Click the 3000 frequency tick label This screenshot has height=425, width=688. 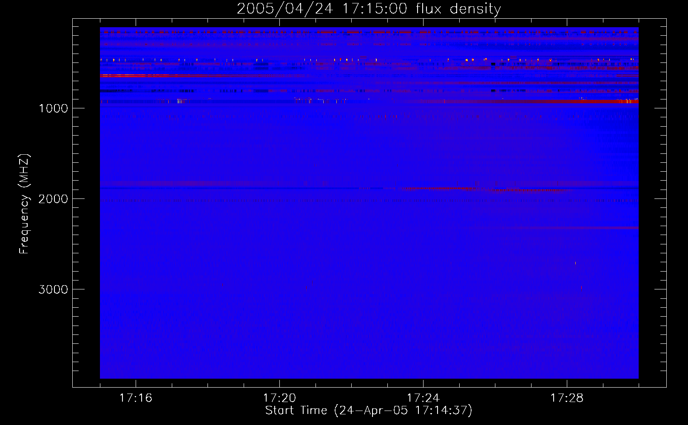[x=53, y=289]
